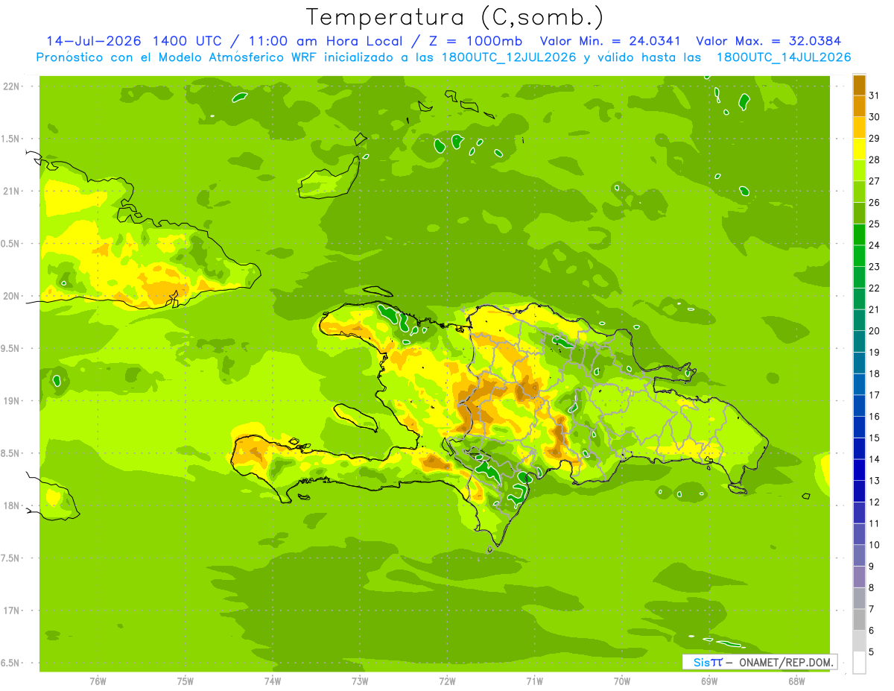The image size is (894, 691).
Task: Click the '19N' latitude axis label
Action: pyautogui.click(x=12, y=401)
